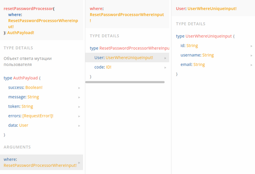
Task: Click the arrow beside the where argument
Action: point(79,163)
